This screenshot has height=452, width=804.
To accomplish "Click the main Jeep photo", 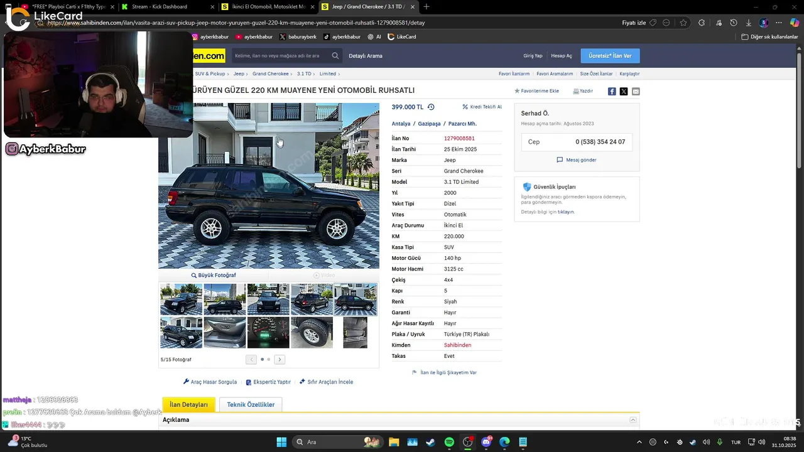I will [269, 186].
